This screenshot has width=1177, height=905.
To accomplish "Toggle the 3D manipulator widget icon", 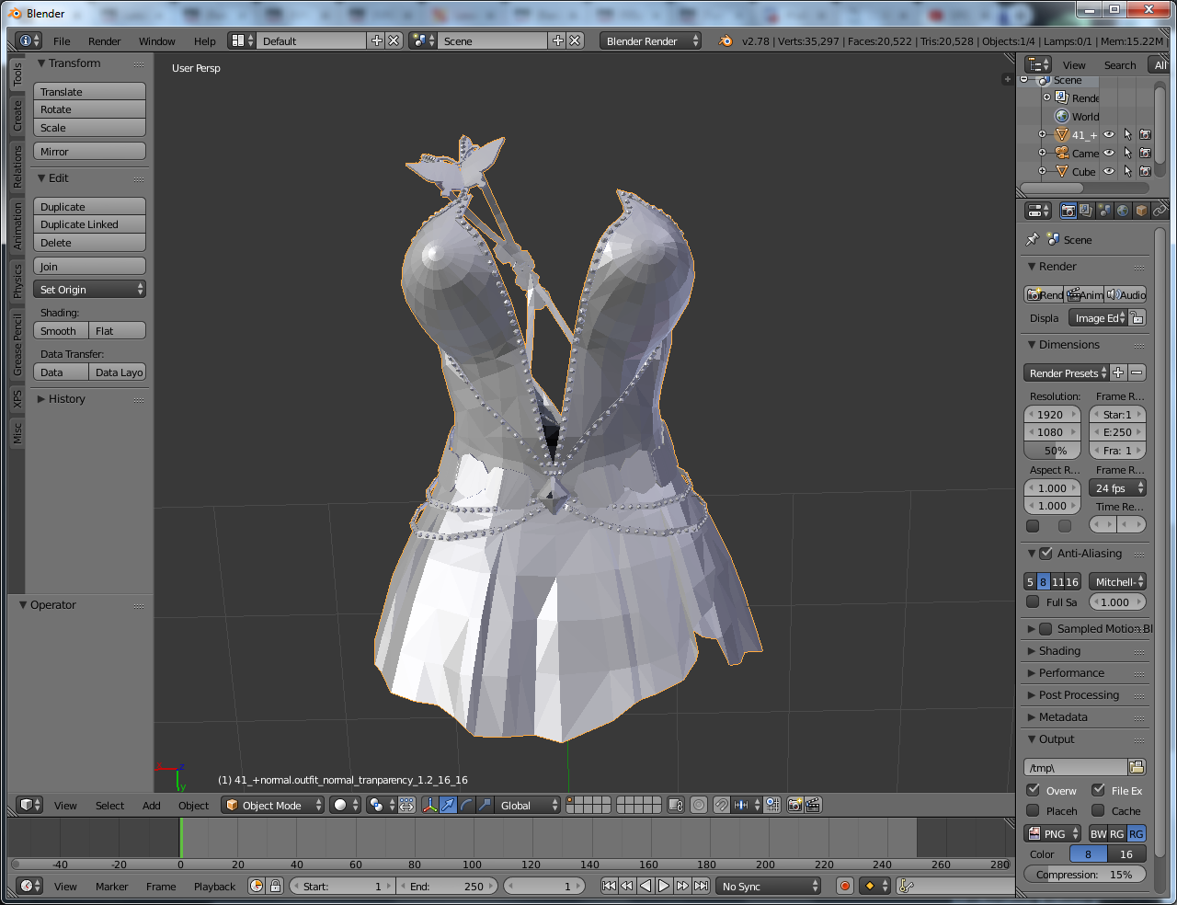I will click(429, 805).
